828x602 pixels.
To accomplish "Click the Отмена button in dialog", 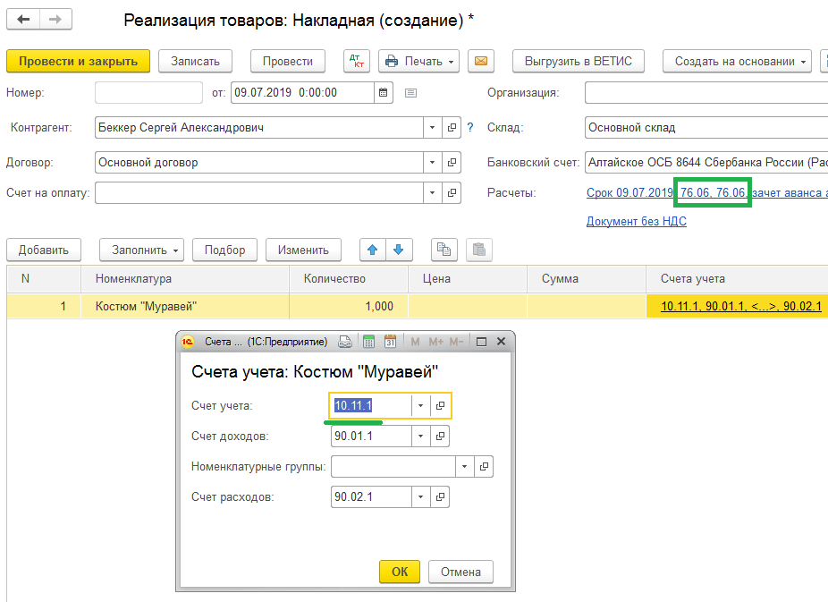I will 460,572.
